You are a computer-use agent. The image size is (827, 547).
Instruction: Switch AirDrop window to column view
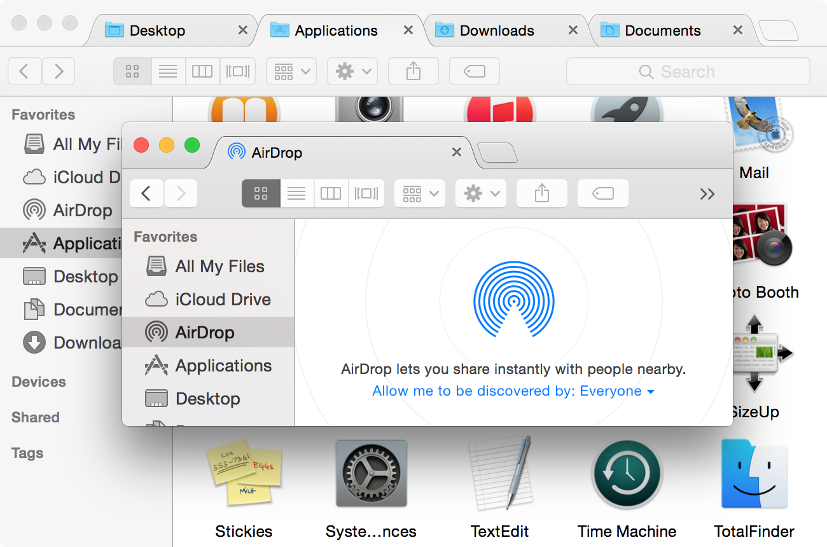(x=331, y=193)
